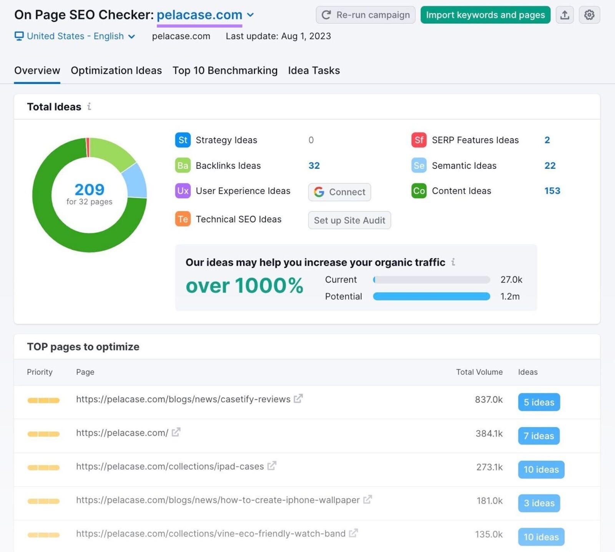Click the 273.1k total volume value

click(489, 467)
